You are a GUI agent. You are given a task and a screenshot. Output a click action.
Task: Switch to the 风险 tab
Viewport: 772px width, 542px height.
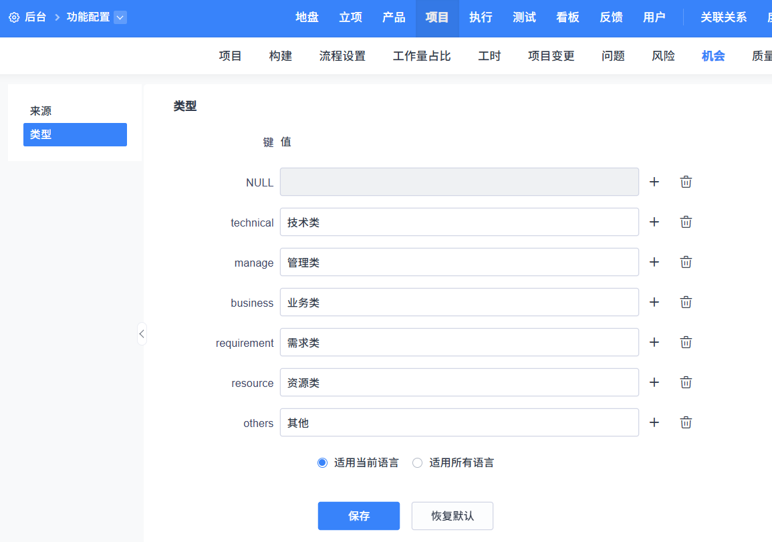pos(663,56)
